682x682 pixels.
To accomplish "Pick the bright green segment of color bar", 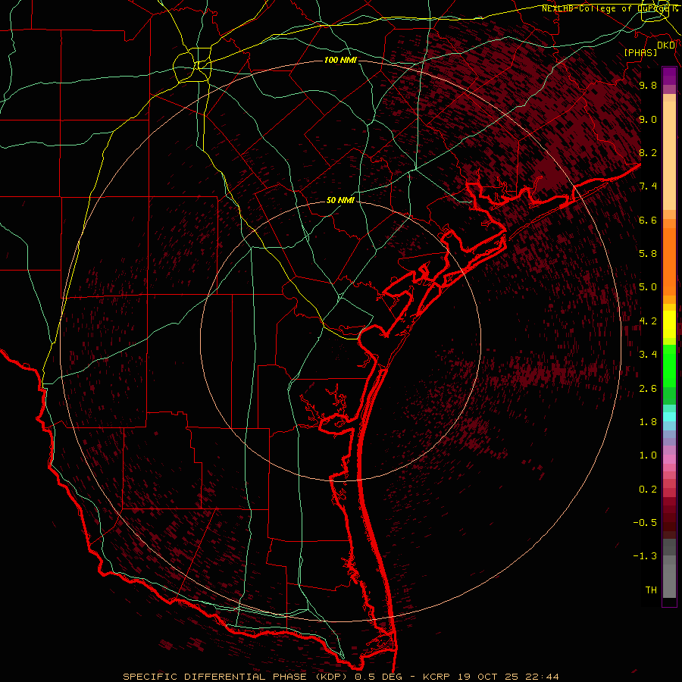I will pos(669,365).
